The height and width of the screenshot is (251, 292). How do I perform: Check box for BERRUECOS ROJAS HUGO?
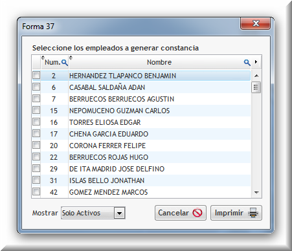coord(36,157)
